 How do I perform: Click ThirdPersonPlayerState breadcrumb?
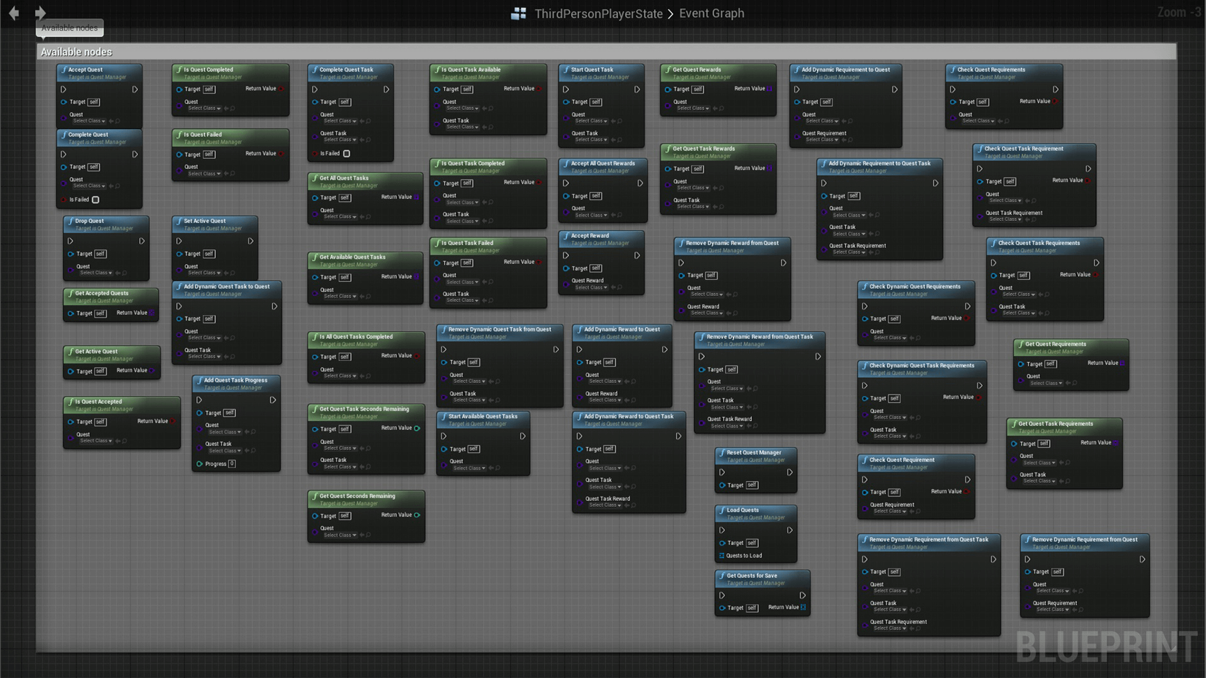pyautogui.click(x=599, y=13)
